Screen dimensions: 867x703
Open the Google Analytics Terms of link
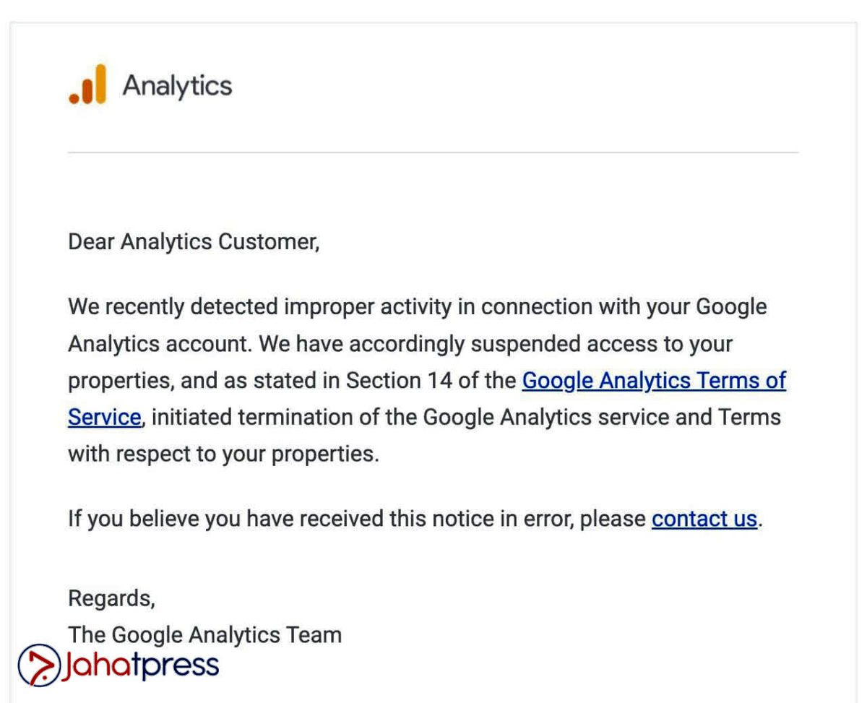point(653,381)
